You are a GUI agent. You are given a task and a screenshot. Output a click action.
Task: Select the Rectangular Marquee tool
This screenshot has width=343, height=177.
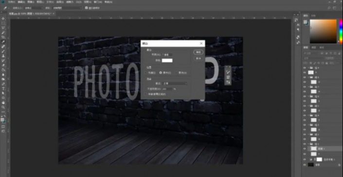(x=3, y=23)
